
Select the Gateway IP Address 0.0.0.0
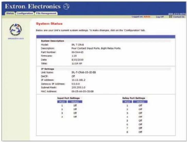[76, 84]
